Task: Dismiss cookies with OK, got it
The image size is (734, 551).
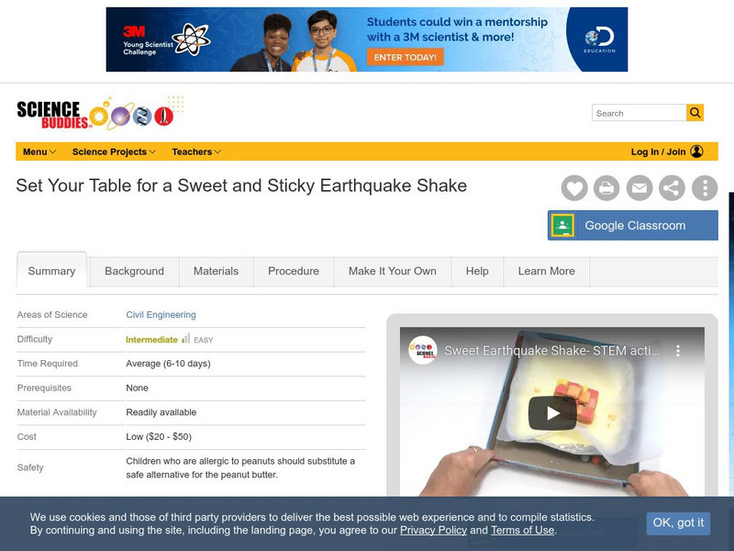Action: click(678, 523)
